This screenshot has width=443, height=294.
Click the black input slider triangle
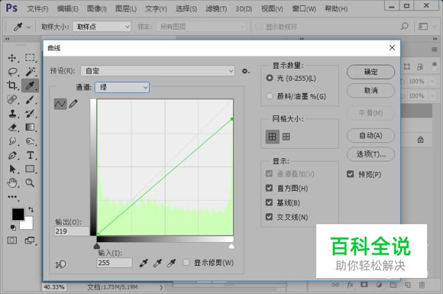coord(97,246)
